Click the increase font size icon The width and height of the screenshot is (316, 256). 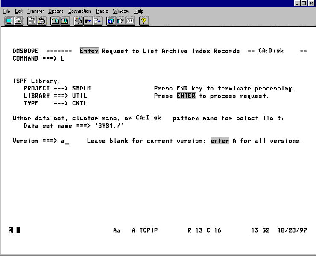pyautogui.click(x=97, y=21)
